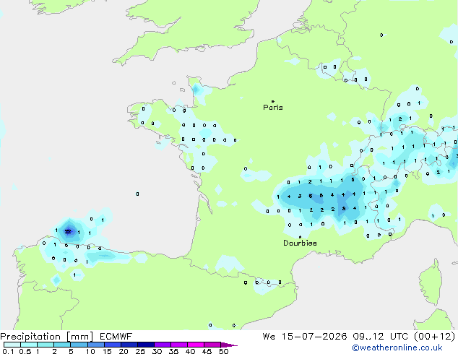Click the Precipitation [mm] title text

pyautogui.click(x=47, y=337)
